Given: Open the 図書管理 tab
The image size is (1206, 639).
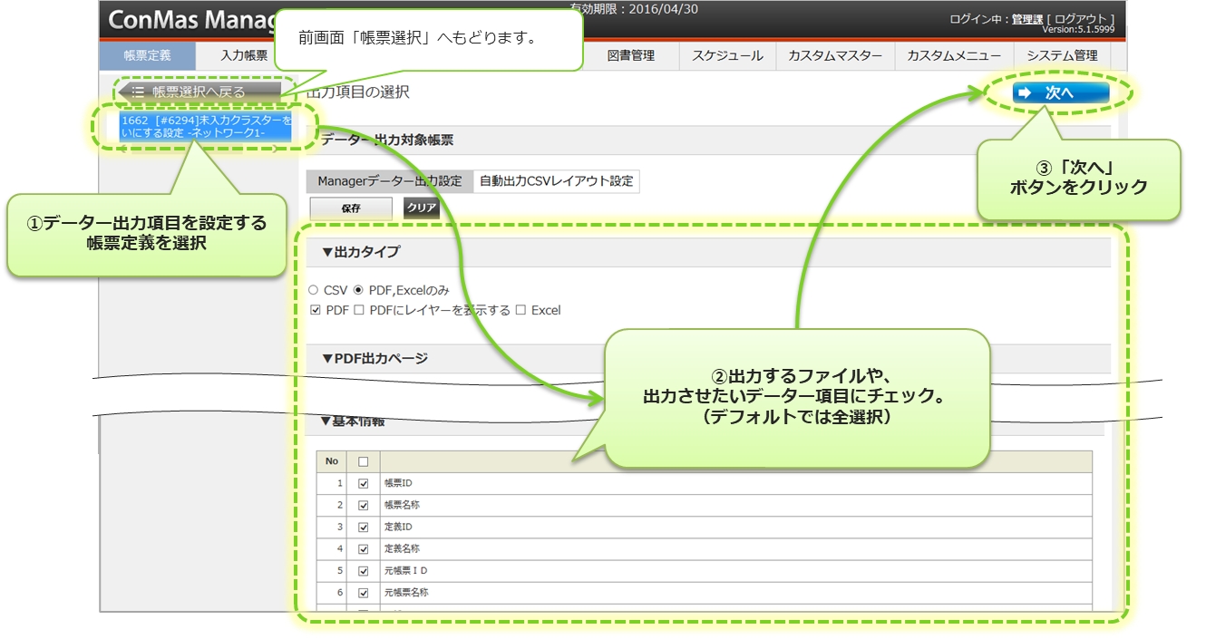Looking at the screenshot, I should click(630, 55).
